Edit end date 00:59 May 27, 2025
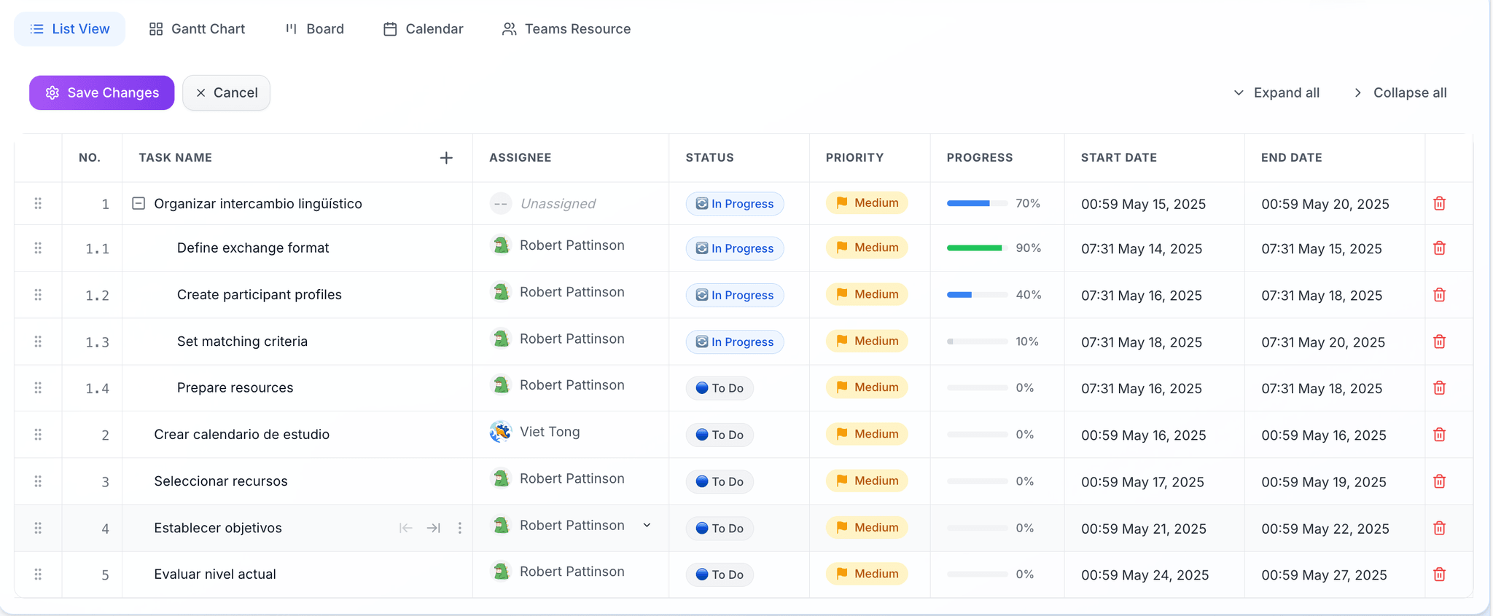The image size is (1493, 616). pyautogui.click(x=1324, y=575)
